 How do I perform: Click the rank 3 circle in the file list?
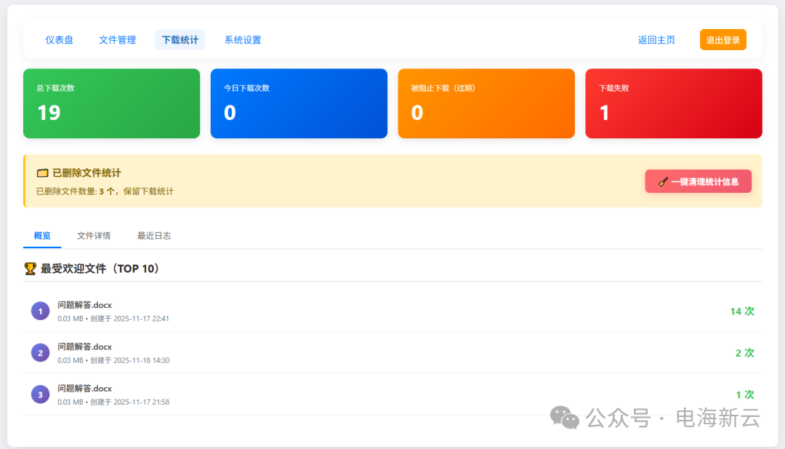point(40,394)
